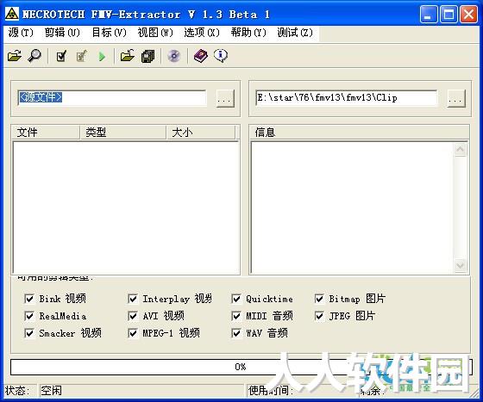Viewport: 483px width, 402px height.
Task: Open the 选项(X) menu
Action: [x=202, y=32]
